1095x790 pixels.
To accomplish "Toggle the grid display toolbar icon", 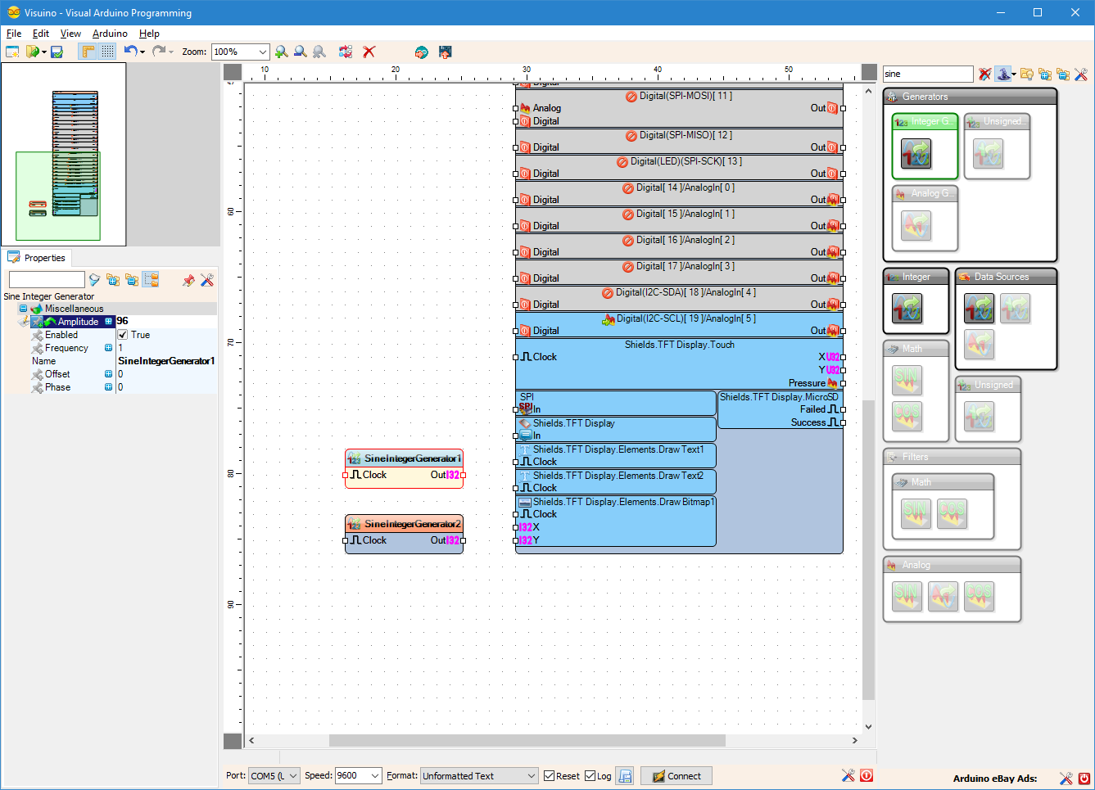I will tap(107, 51).
